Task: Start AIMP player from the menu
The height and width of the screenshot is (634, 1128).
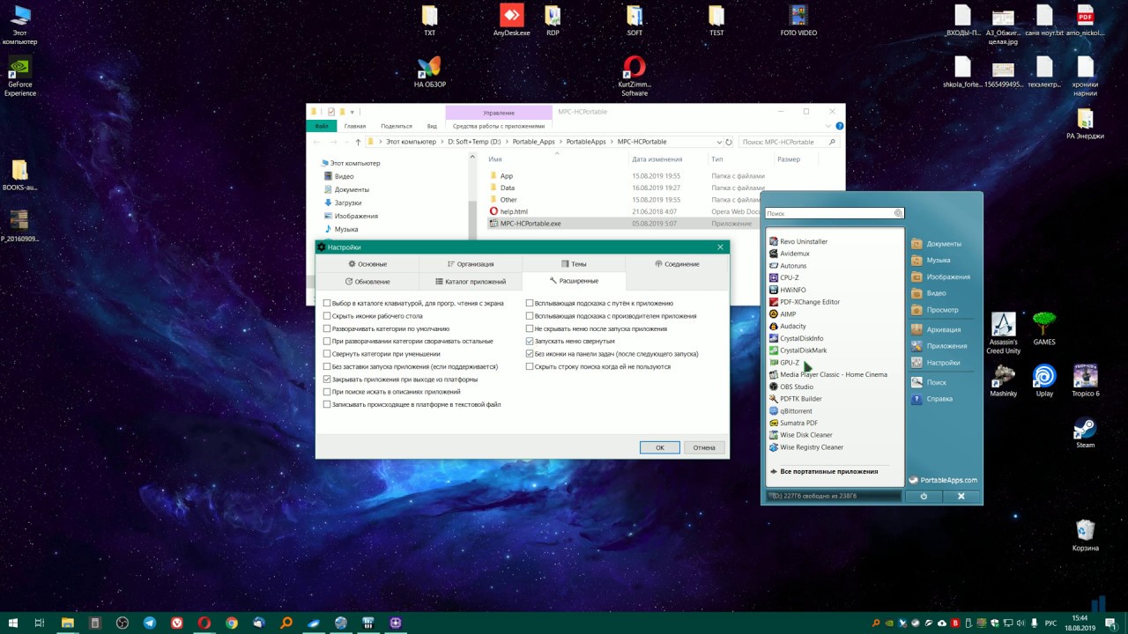Action: [782, 313]
